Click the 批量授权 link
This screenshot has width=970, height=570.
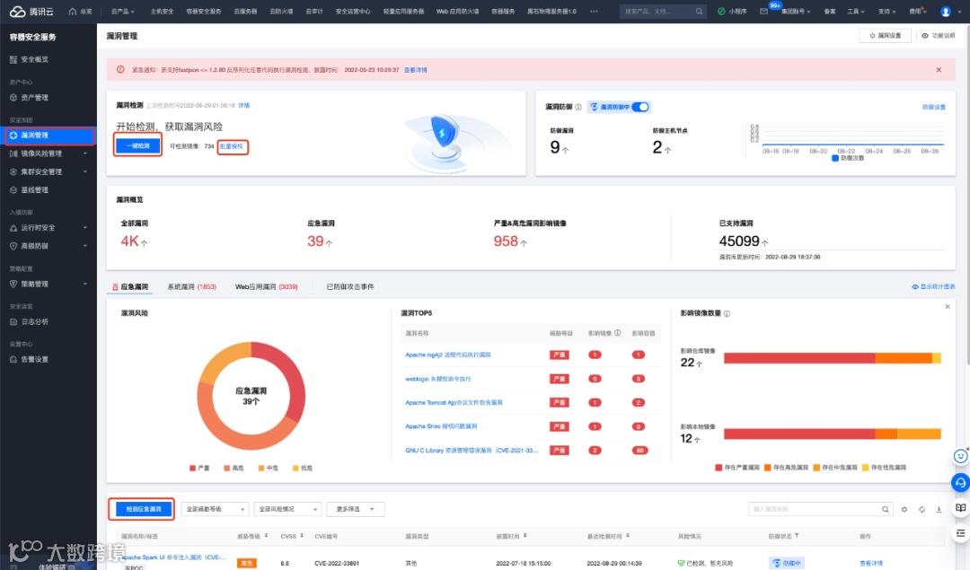pos(232,146)
